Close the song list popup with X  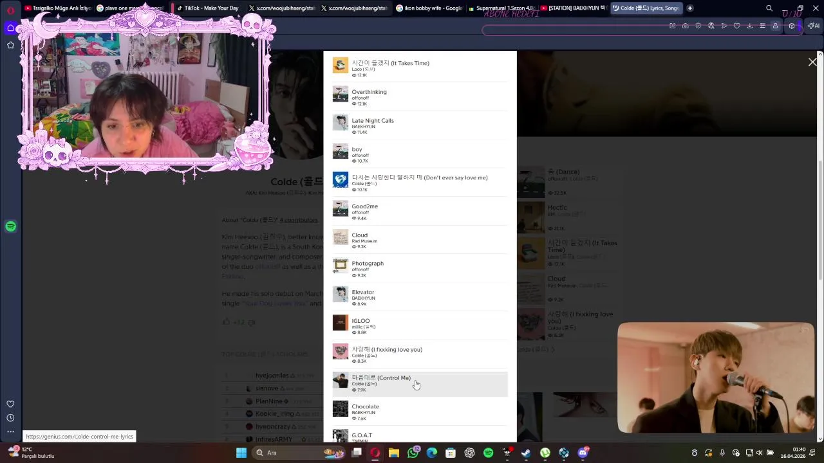point(812,62)
